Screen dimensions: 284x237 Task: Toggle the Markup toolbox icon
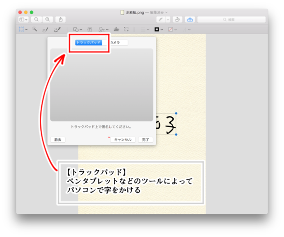190,19
